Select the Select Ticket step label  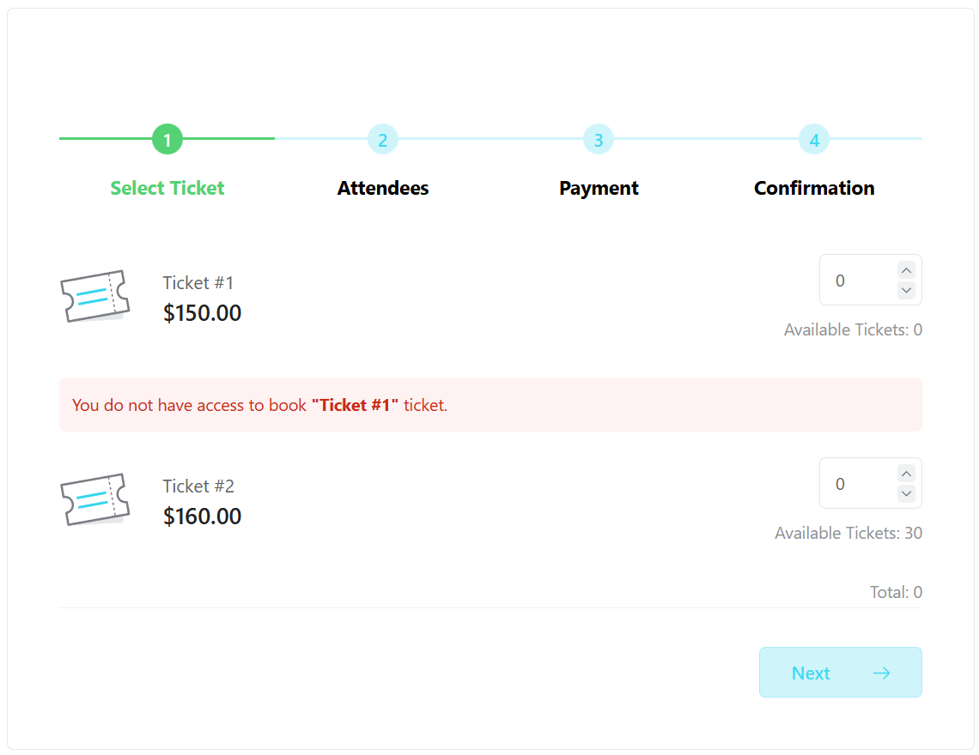coord(167,188)
